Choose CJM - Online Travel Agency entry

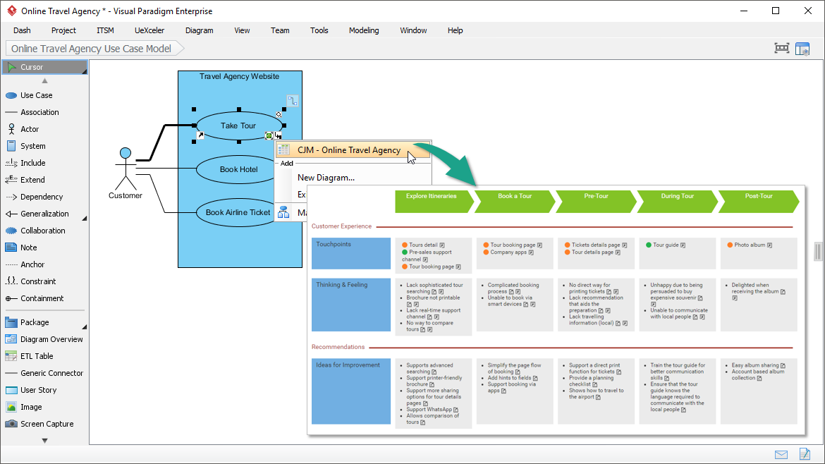click(353, 150)
